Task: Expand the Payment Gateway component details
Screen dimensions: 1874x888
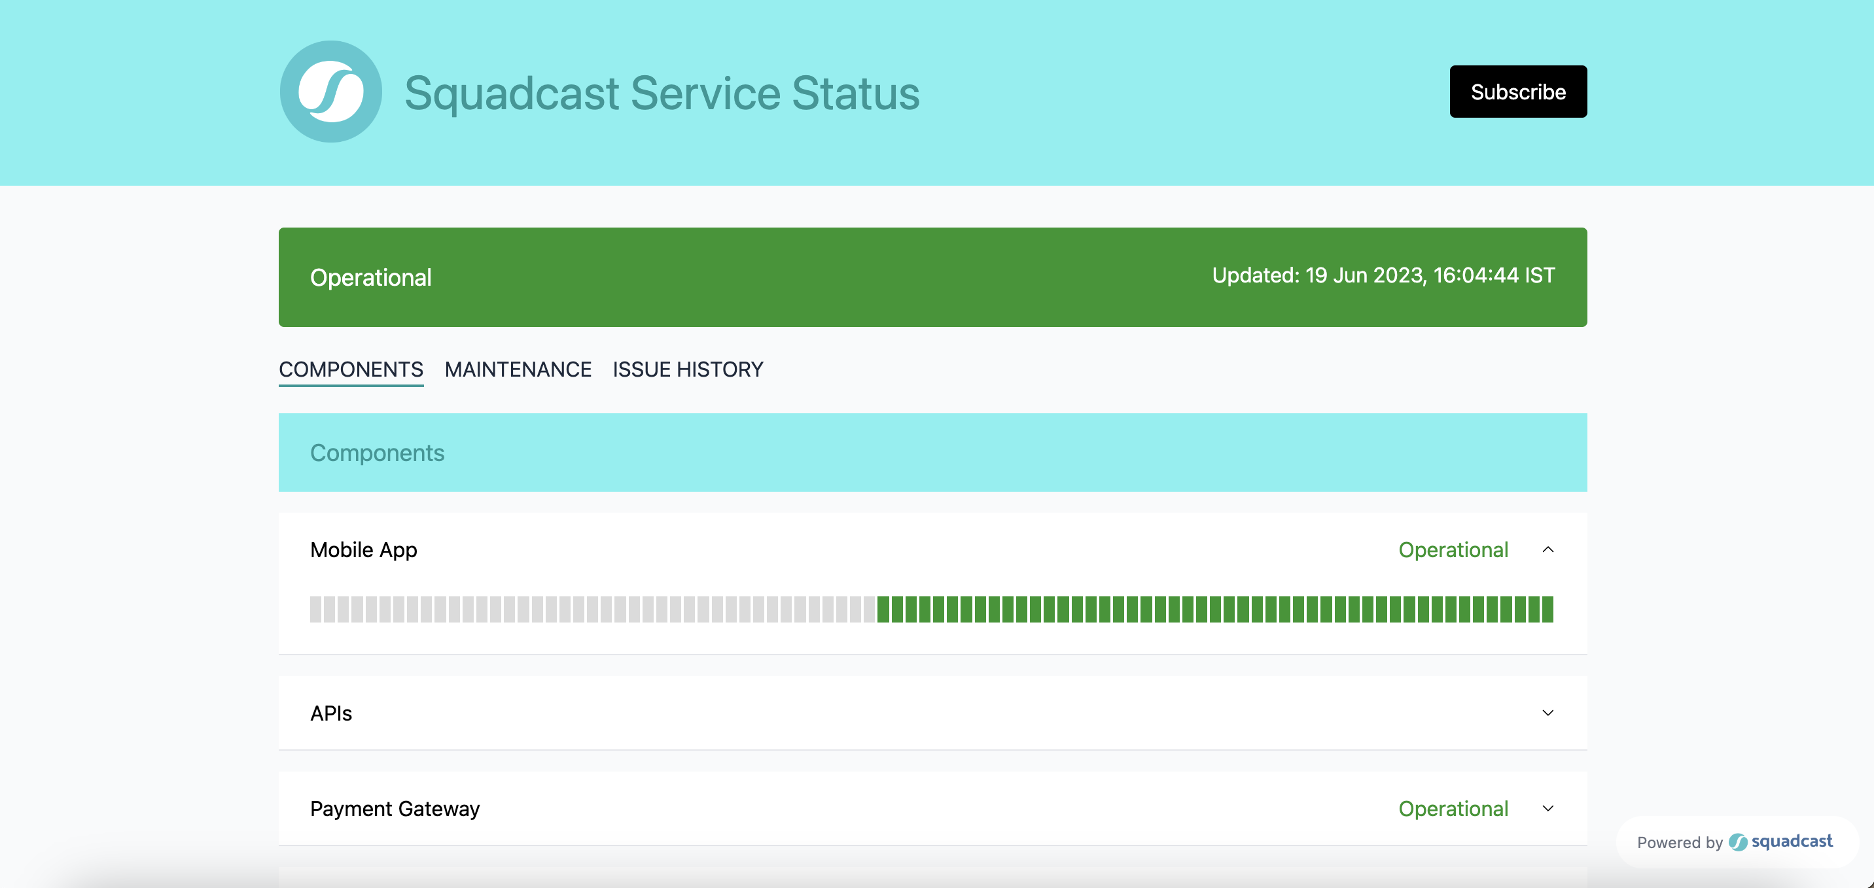Action: tap(1548, 808)
